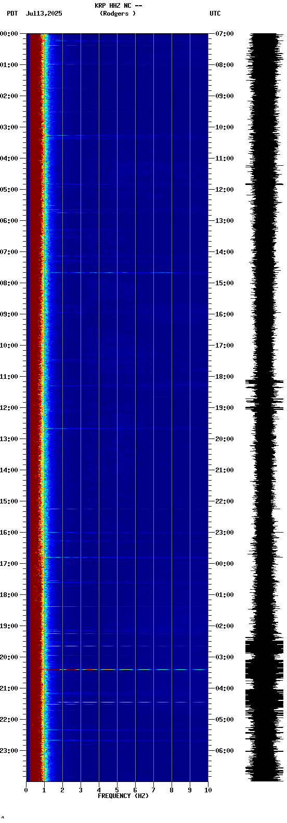Click the UTC time label '06:00'
287x823 pixels.
pyautogui.click(x=225, y=751)
